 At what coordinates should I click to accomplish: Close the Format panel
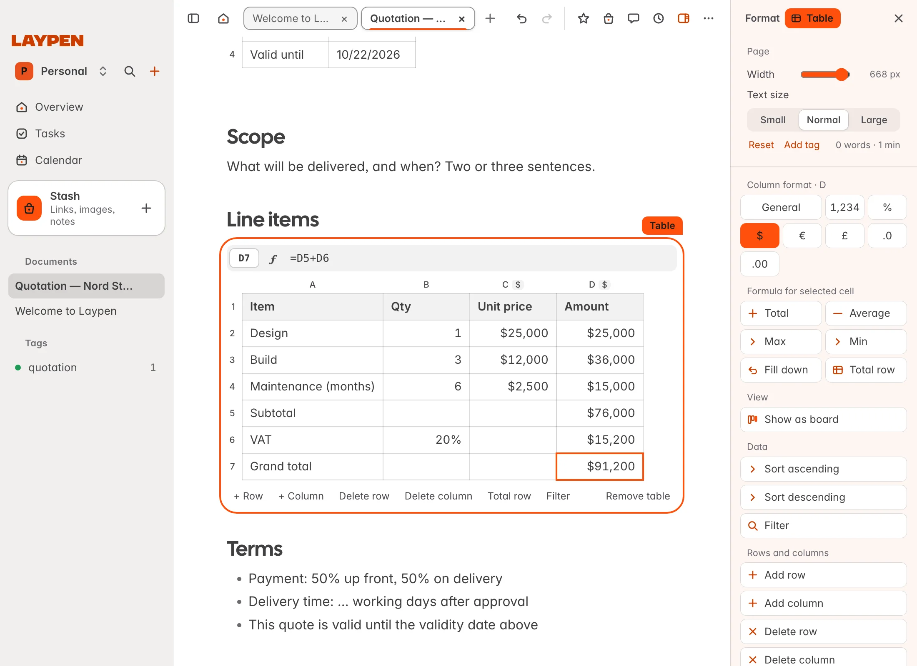pyautogui.click(x=899, y=18)
